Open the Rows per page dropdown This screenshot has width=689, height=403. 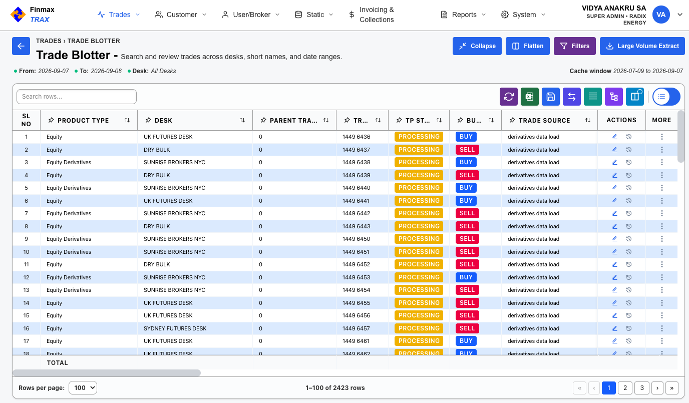click(x=83, y=387)
